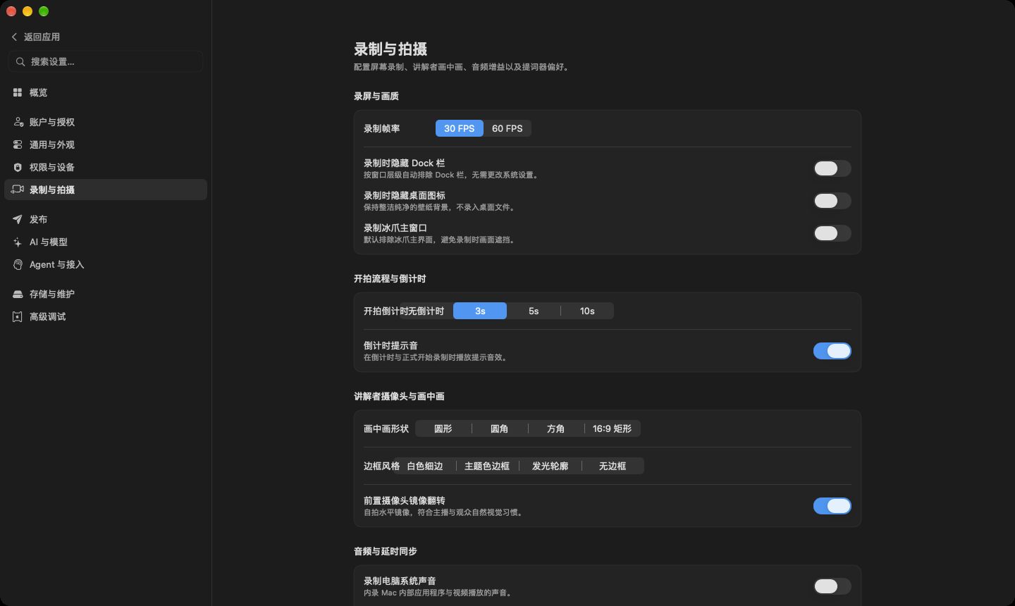The width and height of the screenshot is (1015, 606).
Task: Choose 发光轮廓 border style
Action: pos(550,466)
